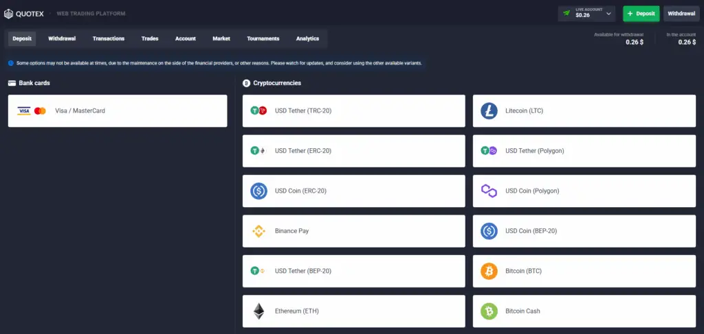Click the In the account 0.26 $ value
This screenshot has width=704, height=334.
click(x=687, y=43)
